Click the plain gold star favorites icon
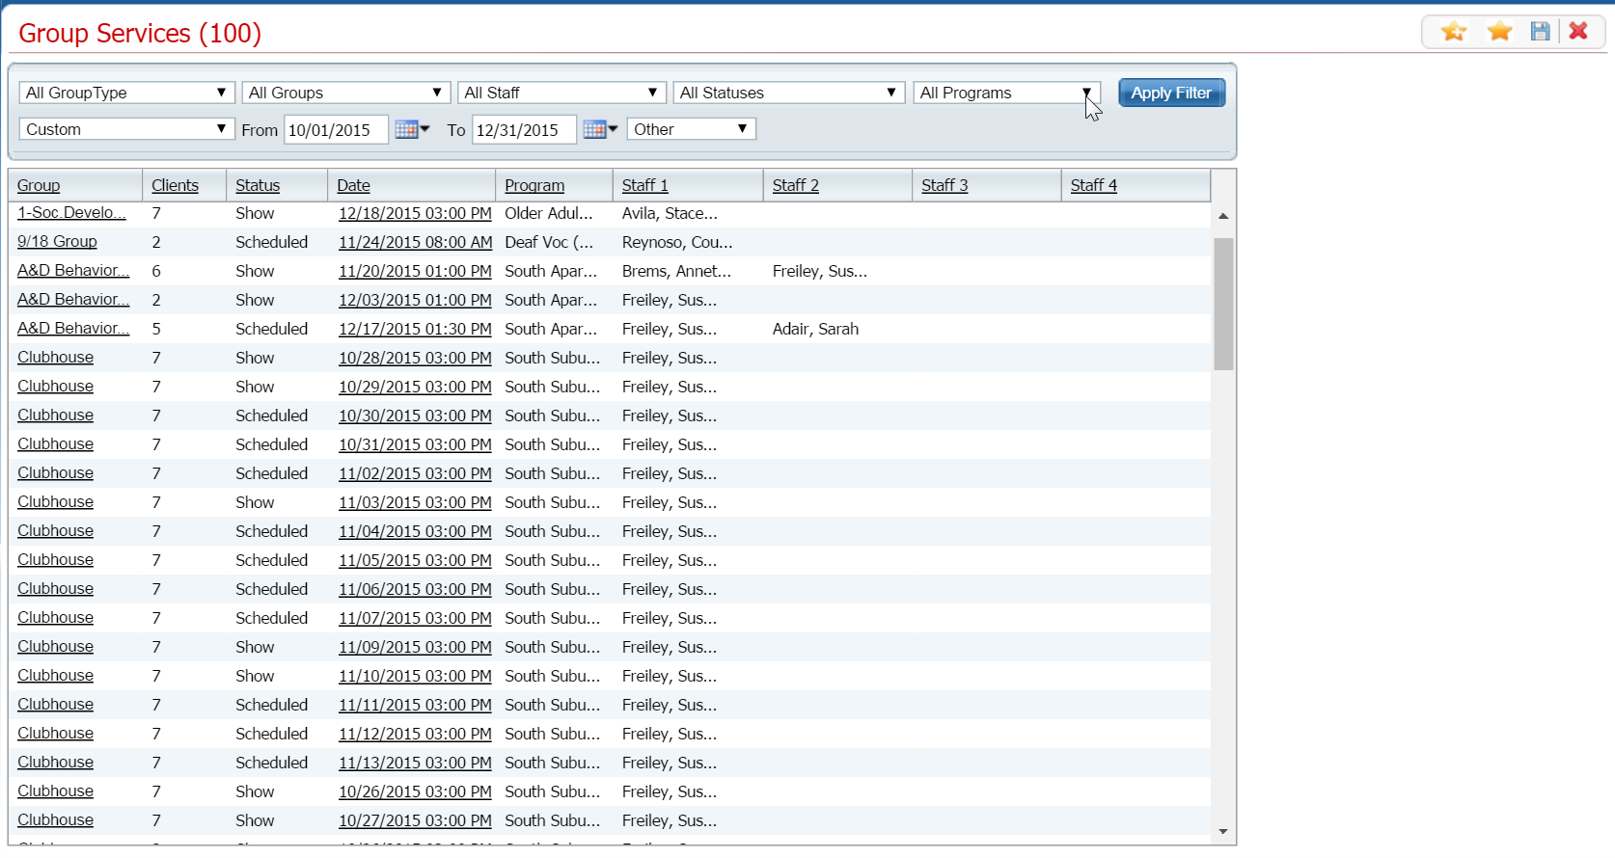The width and height of the screenshot is (1615, 858). [1499, 32]
